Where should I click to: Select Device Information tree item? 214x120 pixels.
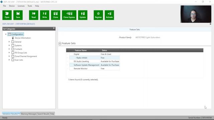[x=23, y=38]
